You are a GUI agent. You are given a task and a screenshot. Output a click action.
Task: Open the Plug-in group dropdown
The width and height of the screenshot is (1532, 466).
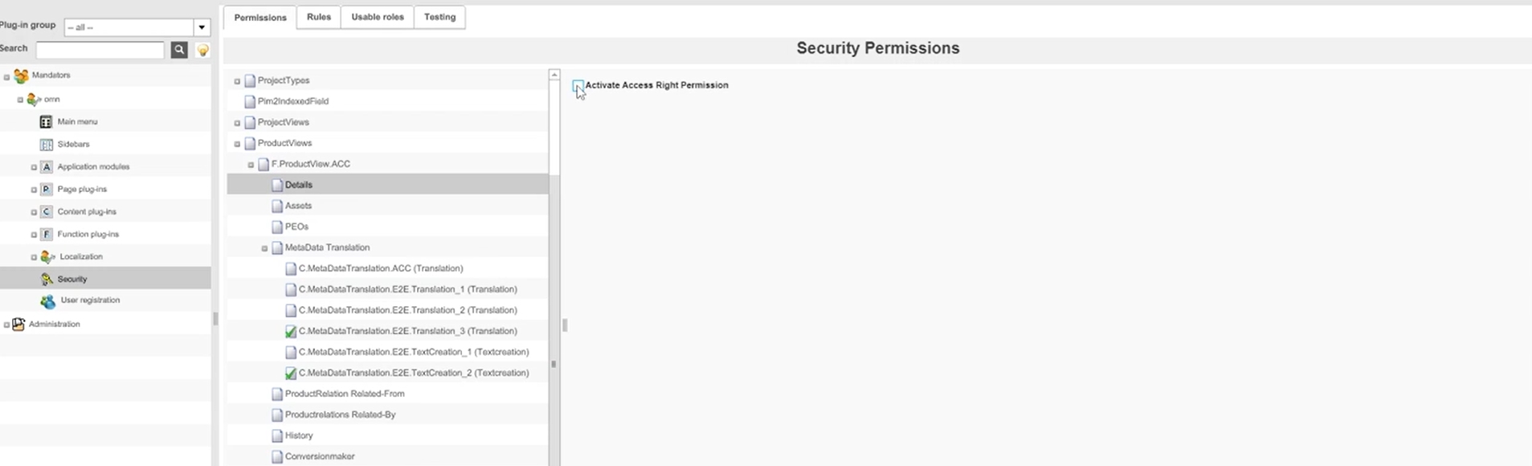(x=202, y=27)
